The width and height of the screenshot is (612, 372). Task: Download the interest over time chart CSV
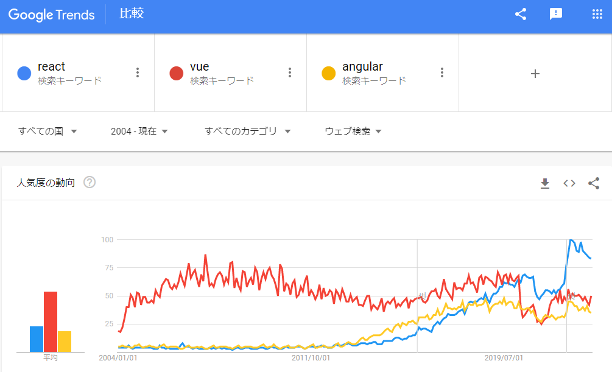point(545,183)
